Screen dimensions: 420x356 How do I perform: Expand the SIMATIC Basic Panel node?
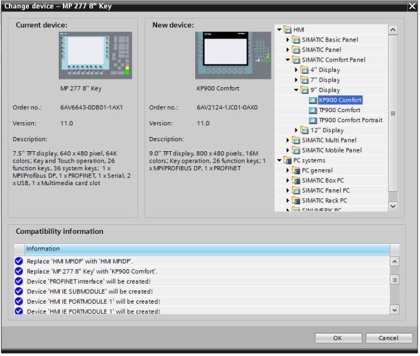(288, 40)
